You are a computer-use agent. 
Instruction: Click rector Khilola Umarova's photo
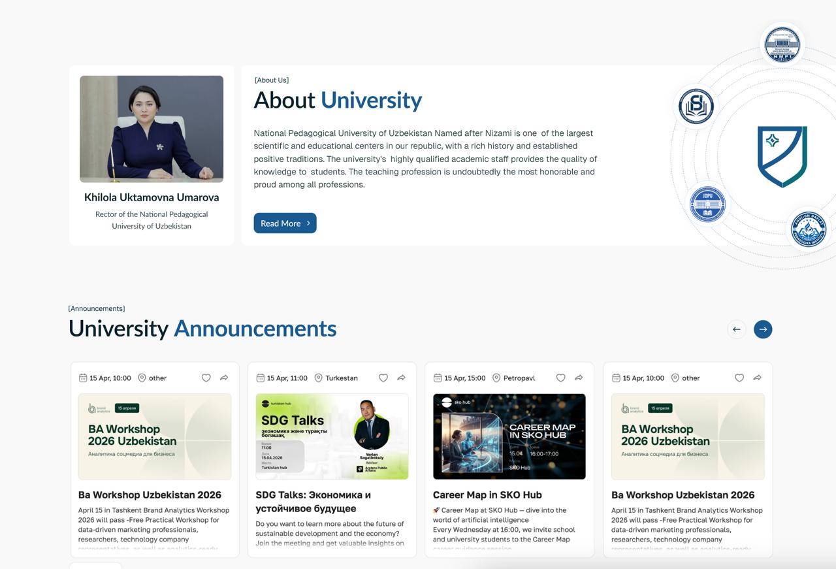click(152, 129)
